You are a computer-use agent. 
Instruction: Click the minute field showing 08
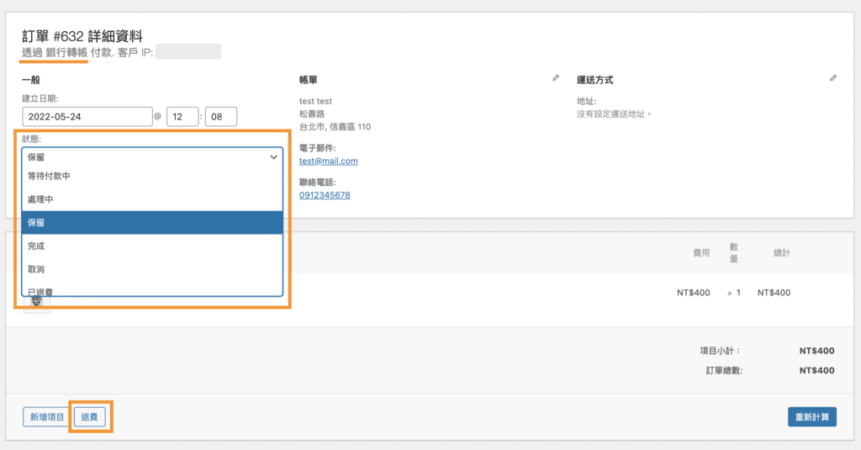221,116
